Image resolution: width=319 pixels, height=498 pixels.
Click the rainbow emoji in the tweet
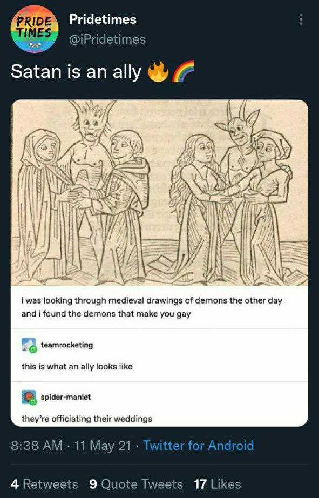click(x=183, y=71)
